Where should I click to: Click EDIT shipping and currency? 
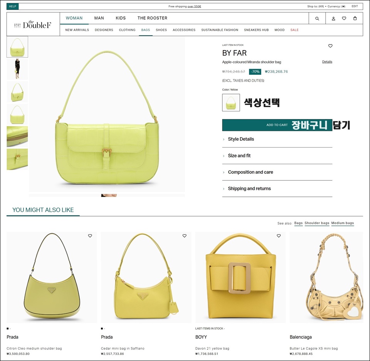click(355, 7)
